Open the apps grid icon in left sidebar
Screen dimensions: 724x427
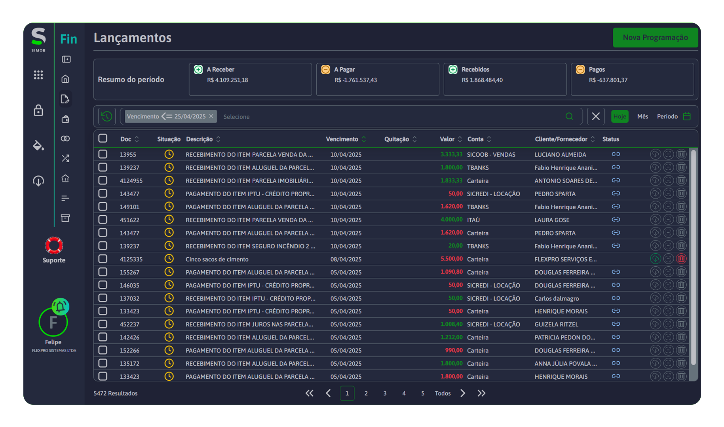pos(38,75)
